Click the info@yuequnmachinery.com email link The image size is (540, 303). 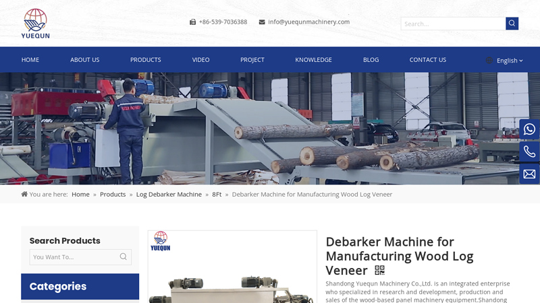(x=309, y=22)
